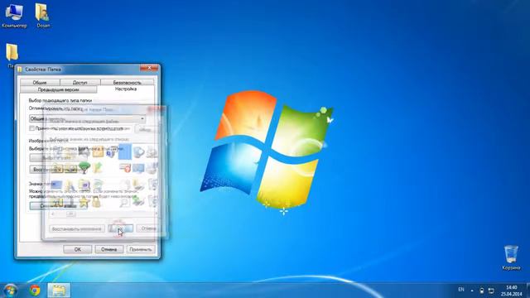Open the Windows Start menu orb
This screenshot has height=298, width=530.
point(11,291)
